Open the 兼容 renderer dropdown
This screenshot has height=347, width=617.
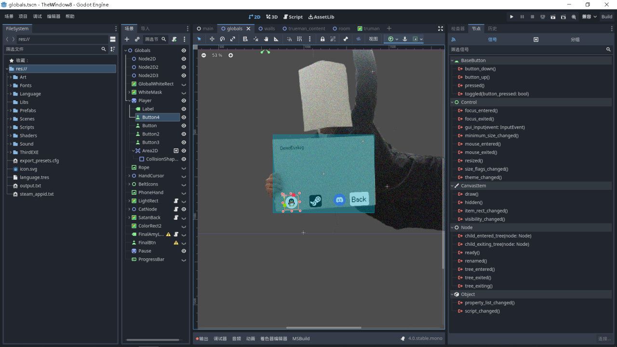coord(589,17)
